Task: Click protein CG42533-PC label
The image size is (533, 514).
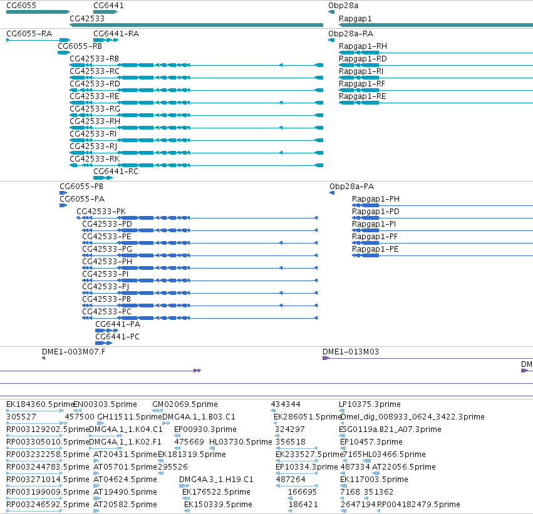Action: 106,312
